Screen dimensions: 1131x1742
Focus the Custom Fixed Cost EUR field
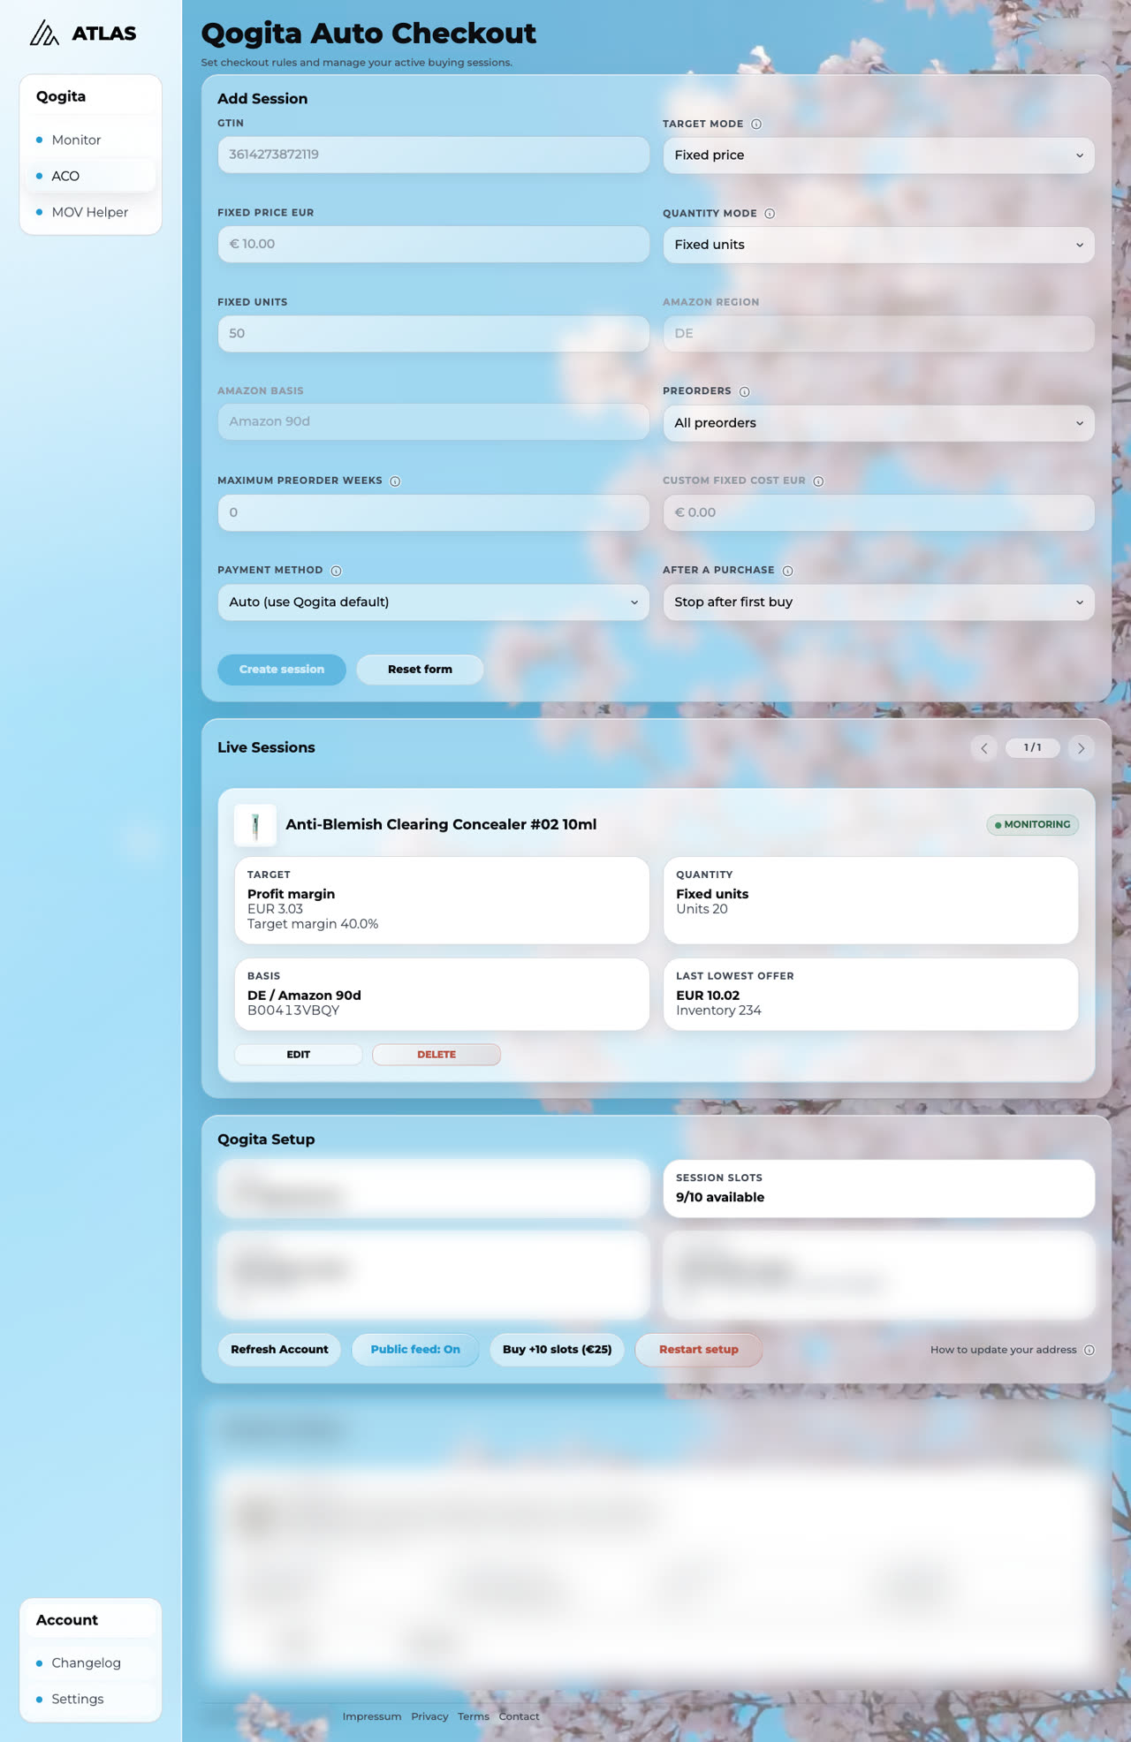[x=878, y=512]
